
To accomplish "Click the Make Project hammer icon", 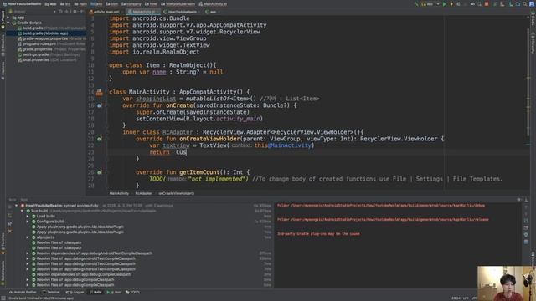I will point(417,4).
